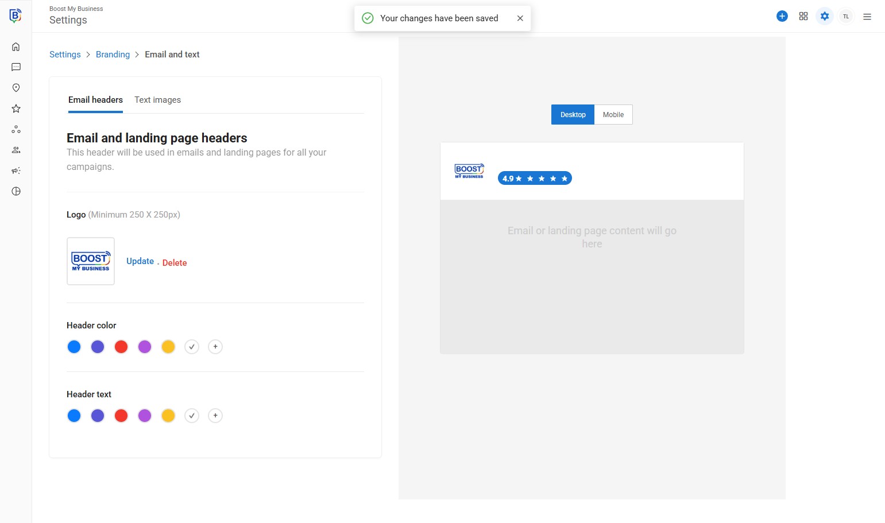Screen dimensions: 885x523
Task: Open the contacts people sidebar icon
Action: [x=16, y=150]
